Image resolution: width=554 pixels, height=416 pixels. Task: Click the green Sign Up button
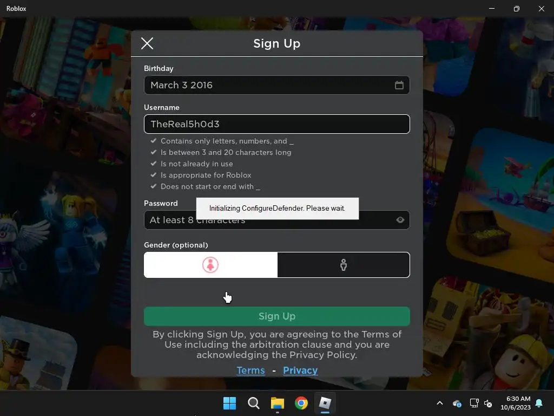[276, 316]
